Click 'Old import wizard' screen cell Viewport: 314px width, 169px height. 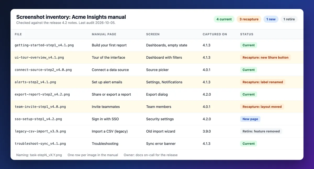click(x=161, y=131)
